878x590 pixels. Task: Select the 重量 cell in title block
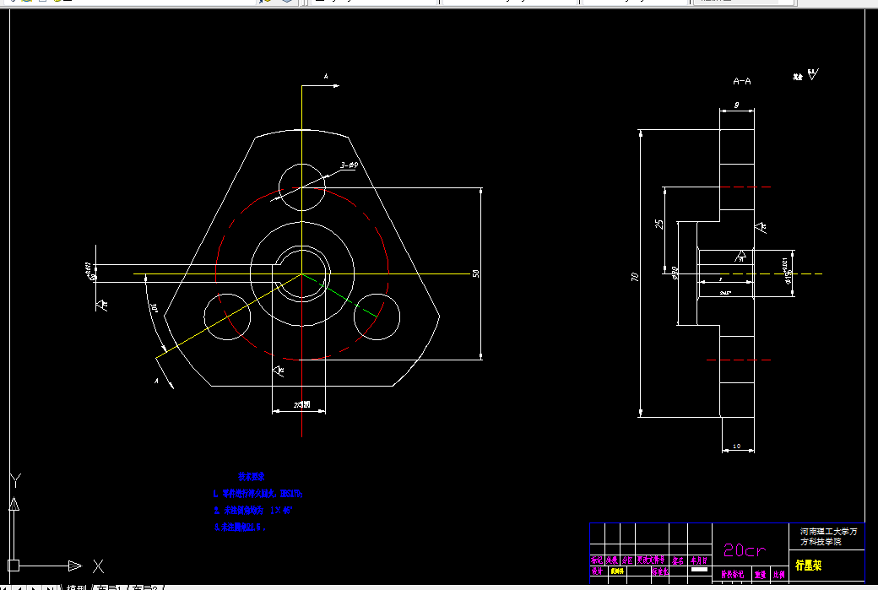tap(760, 574)
